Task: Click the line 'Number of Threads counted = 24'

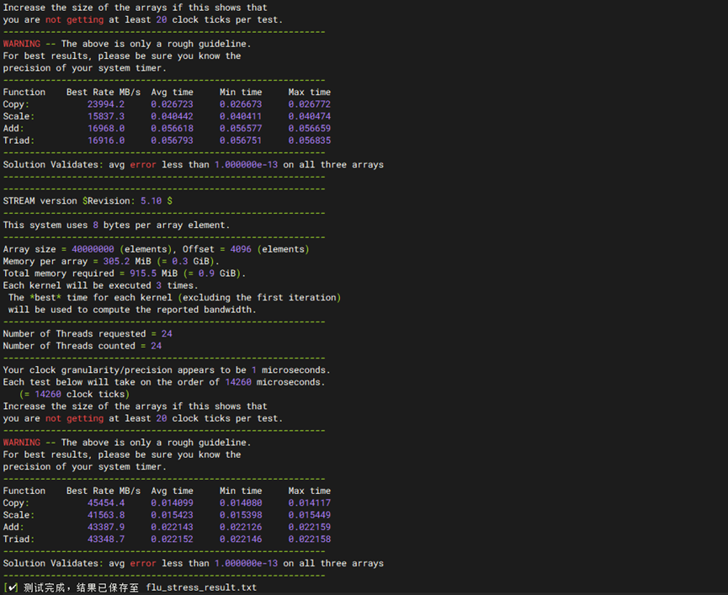Action: pos(82,346)
